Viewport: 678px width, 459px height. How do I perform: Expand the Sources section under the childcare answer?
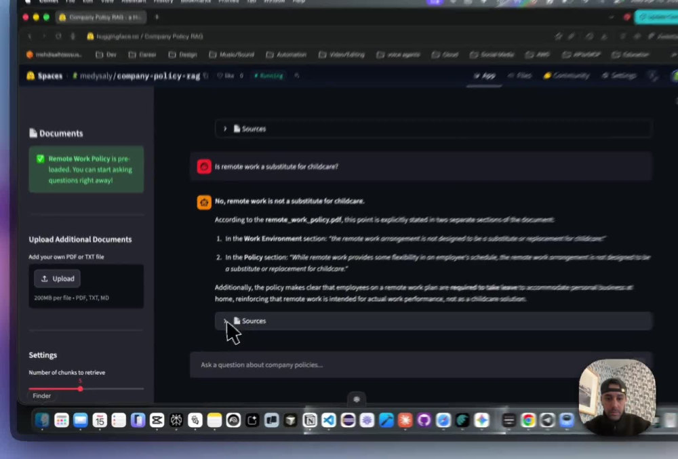click(433, 321)
